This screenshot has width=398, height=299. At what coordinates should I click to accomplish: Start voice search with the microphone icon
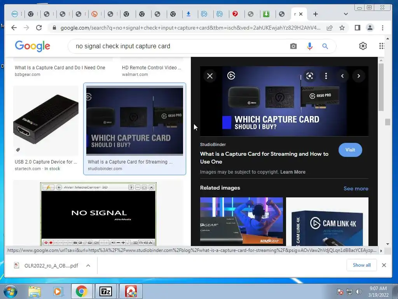[310, 46]
